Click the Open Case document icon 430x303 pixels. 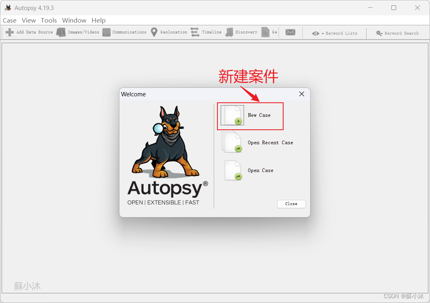point(233,170)
